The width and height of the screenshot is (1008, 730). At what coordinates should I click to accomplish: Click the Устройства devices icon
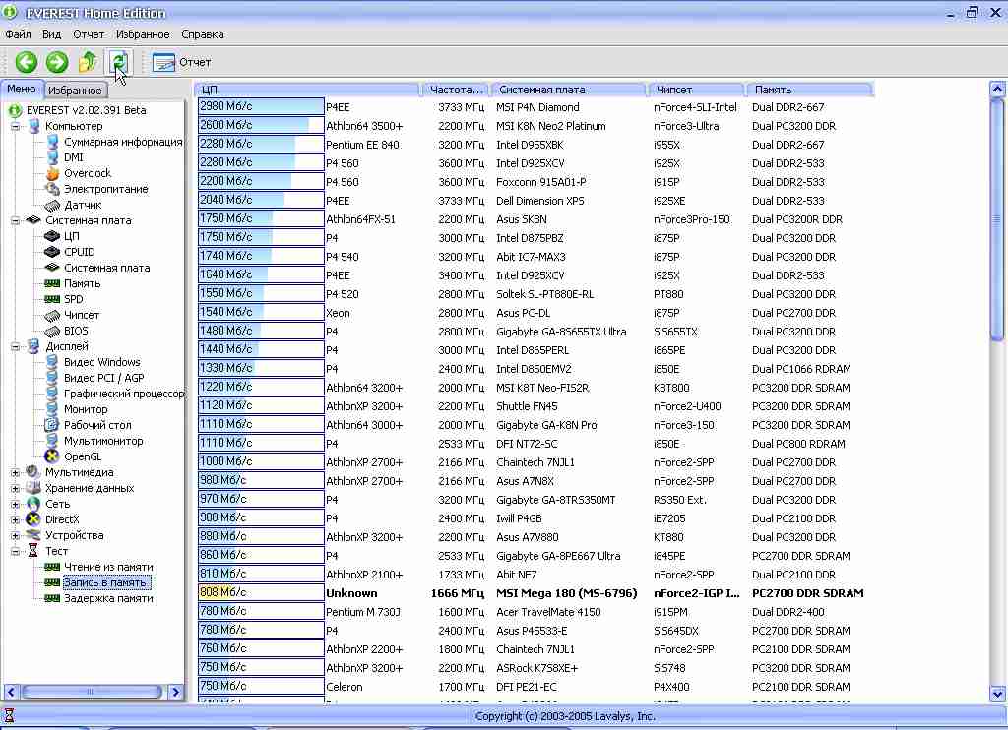pos(33,535)
